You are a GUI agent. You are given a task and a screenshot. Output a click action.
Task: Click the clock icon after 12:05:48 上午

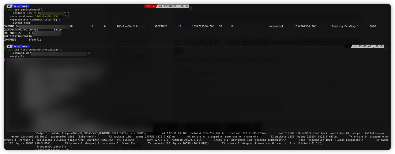381,46
